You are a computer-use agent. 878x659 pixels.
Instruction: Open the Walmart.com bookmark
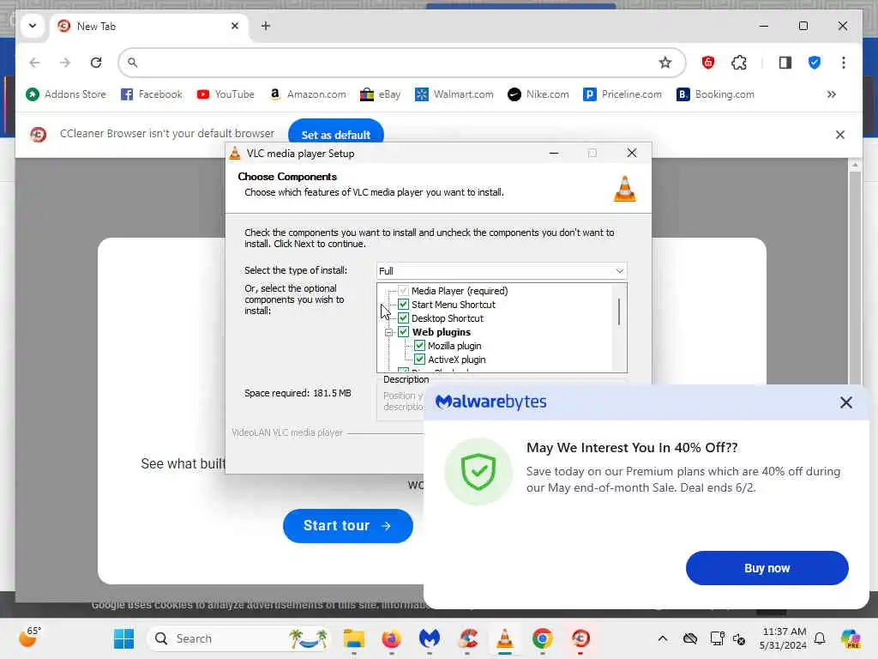pyautogui.click(x=454, y=94)
